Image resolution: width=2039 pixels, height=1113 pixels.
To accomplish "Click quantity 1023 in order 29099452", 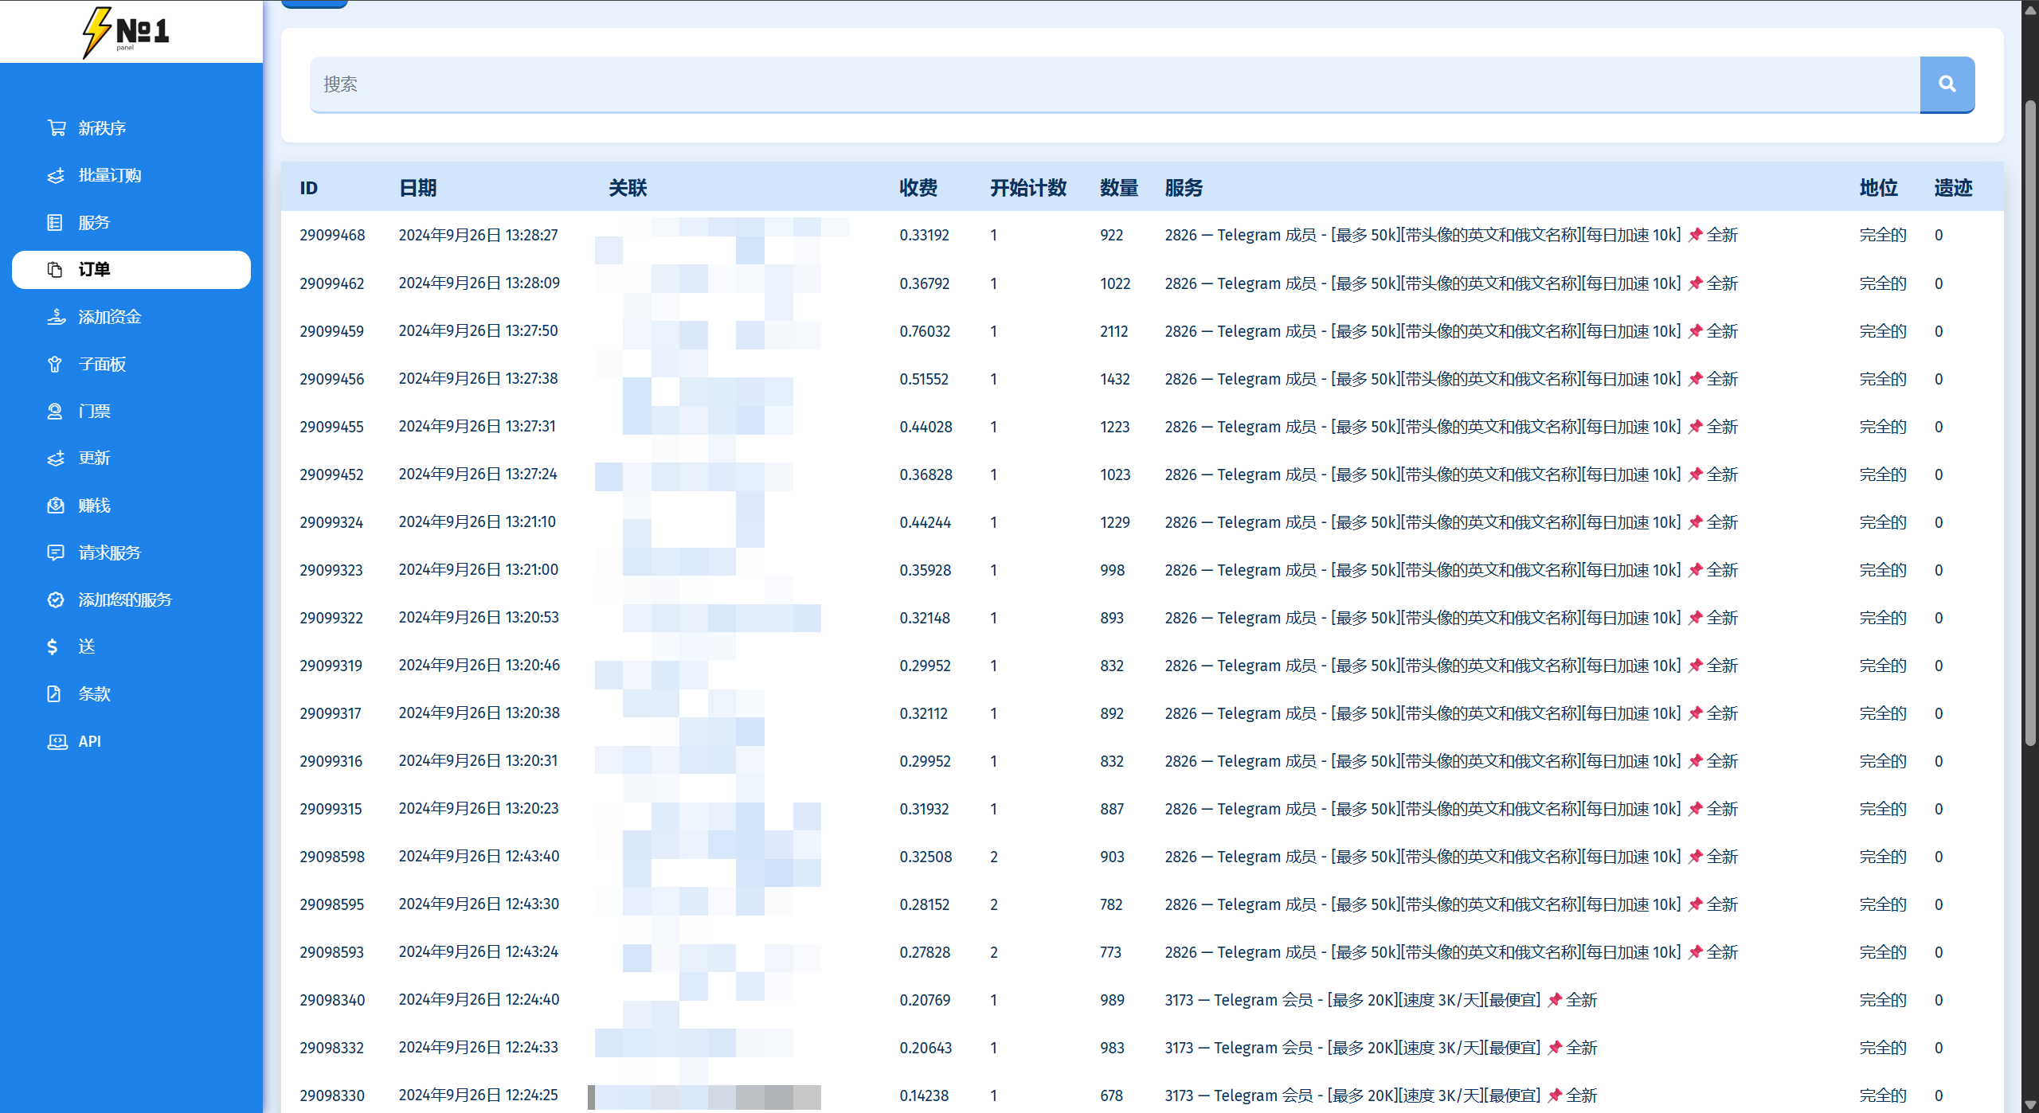I will click(x=1115, y=474).
